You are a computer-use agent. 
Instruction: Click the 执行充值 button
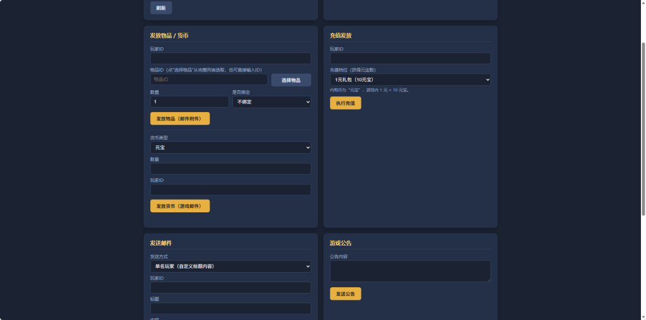coord(345,103)
